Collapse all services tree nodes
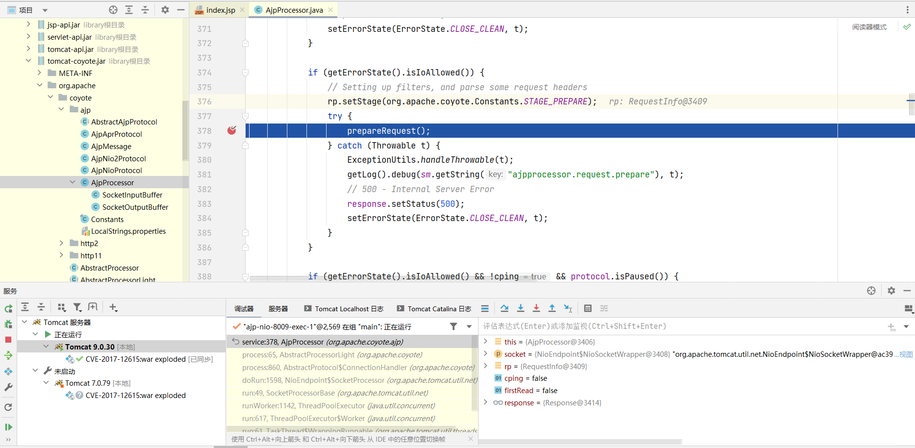This screenshot has height=448, width=915. (41, 307)
